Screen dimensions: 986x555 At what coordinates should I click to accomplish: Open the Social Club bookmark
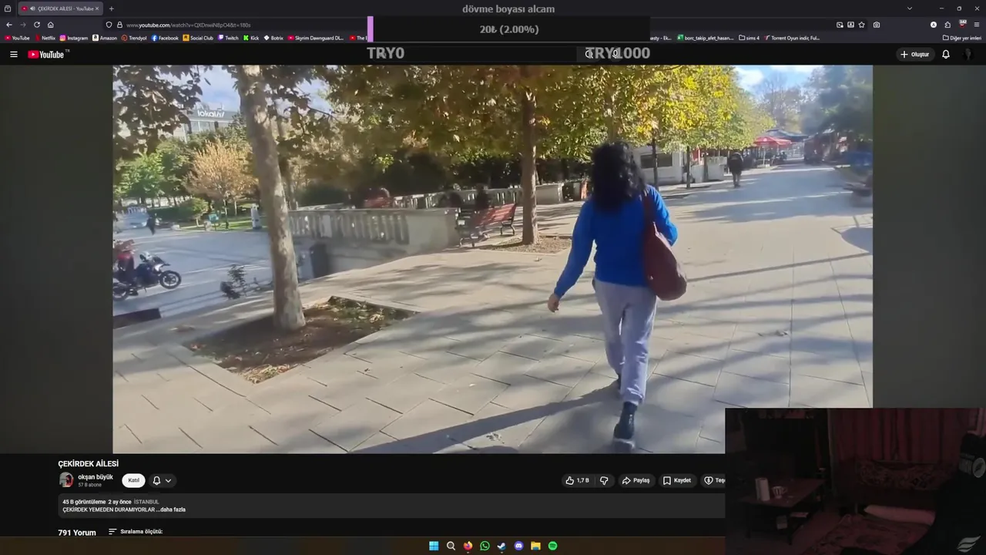click(198, 38)
